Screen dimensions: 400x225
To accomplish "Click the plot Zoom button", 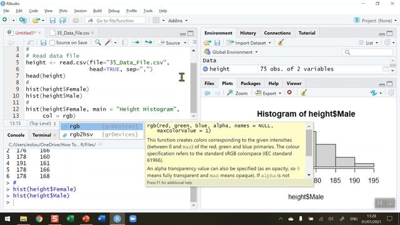I will click(x=237, y=93).
